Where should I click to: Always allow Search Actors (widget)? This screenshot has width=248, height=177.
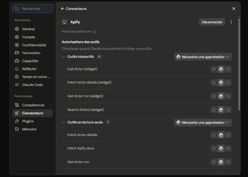214,110
